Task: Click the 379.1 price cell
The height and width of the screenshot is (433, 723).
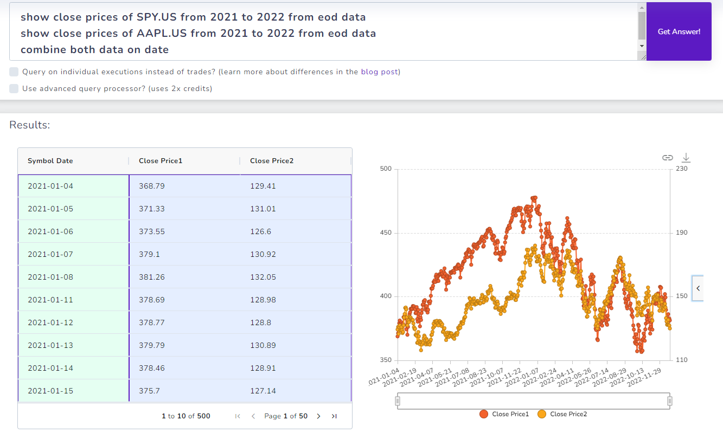Action: pos(184,254)
